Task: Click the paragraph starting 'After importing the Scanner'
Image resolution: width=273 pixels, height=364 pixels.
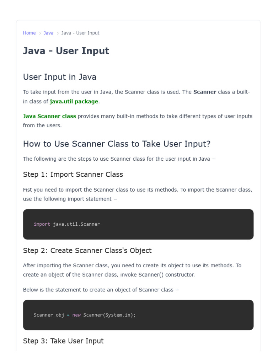Action: 132,270
